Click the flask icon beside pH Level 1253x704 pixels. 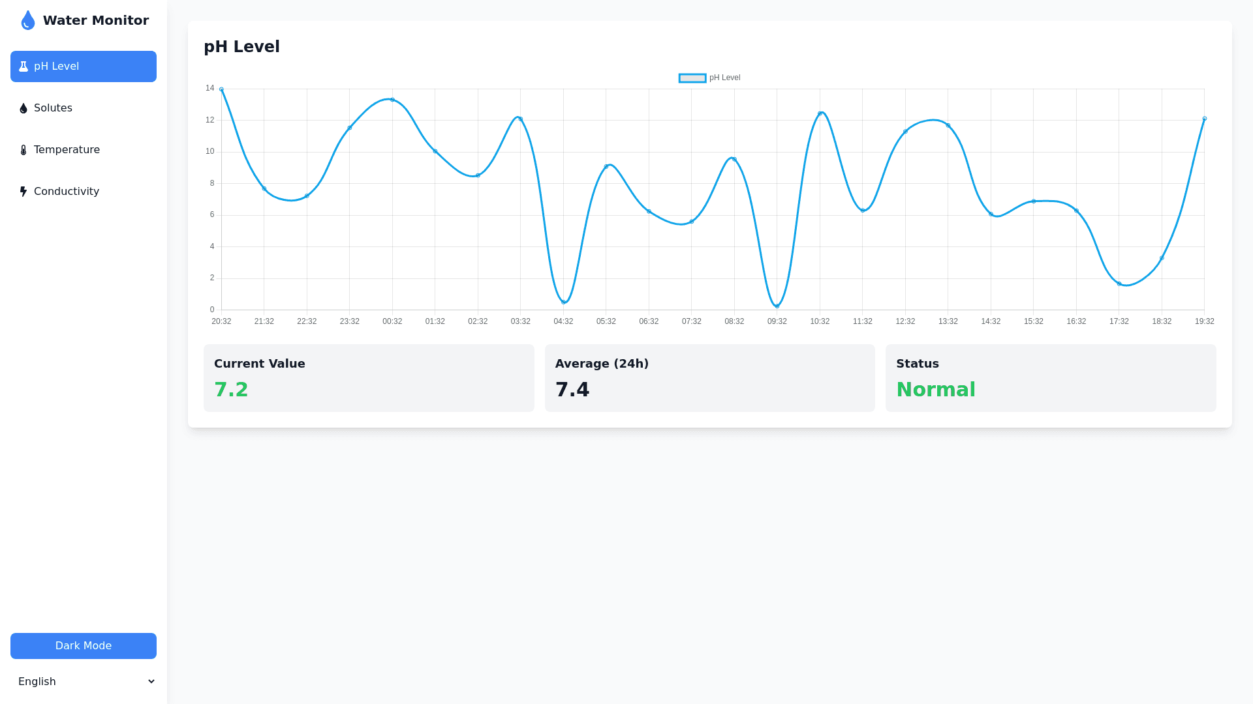[x=23, y=66]
